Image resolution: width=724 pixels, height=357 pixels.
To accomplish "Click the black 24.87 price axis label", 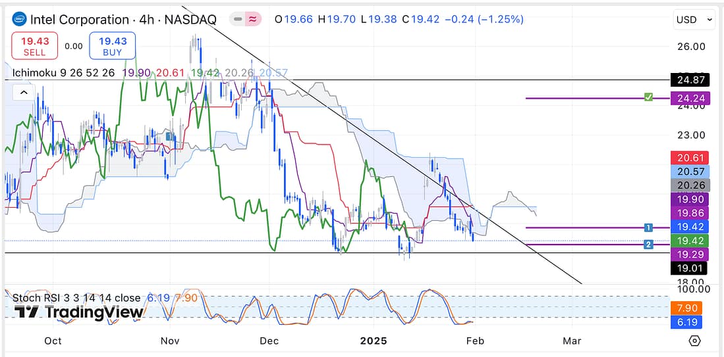I will point(689,80).
